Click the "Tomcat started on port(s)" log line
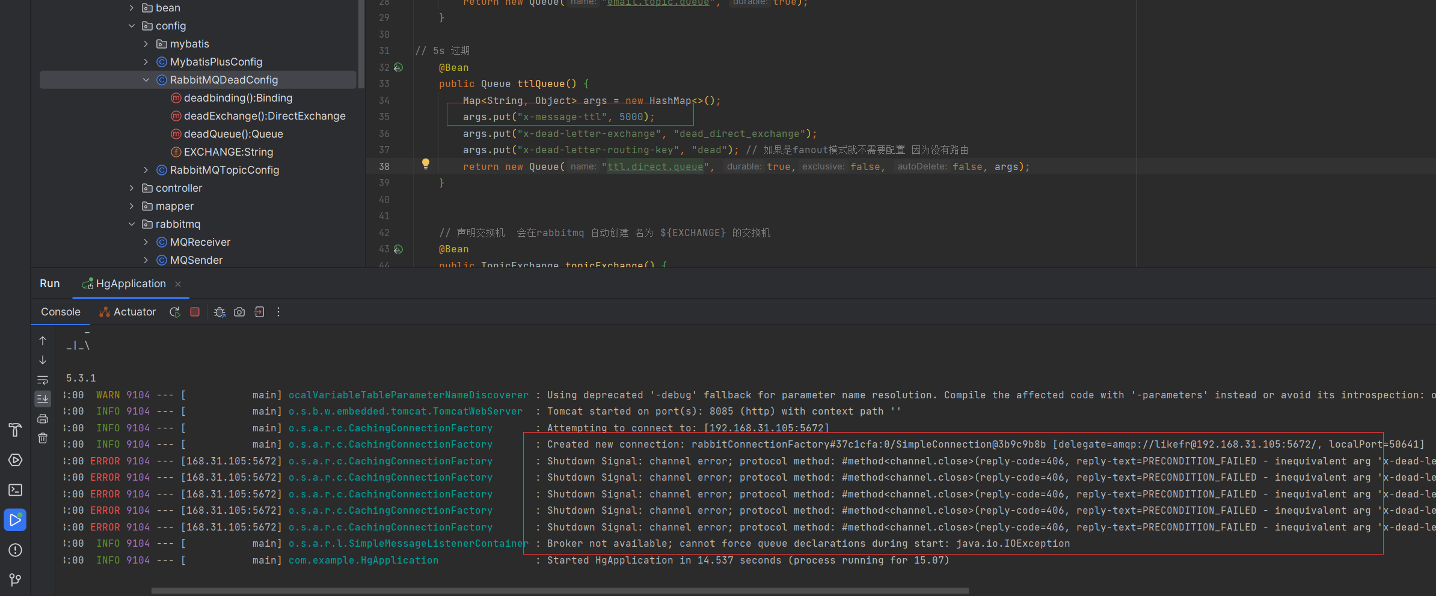The image size is (1436, 596). (724, 412)
